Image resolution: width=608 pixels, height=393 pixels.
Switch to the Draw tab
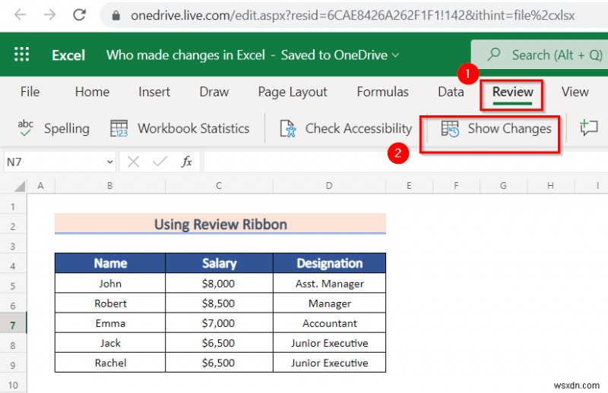pos(214,92)
